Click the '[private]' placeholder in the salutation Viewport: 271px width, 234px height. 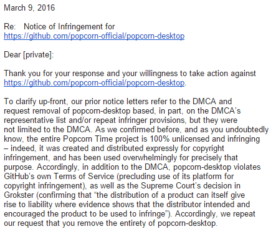[x=37, y=55]
